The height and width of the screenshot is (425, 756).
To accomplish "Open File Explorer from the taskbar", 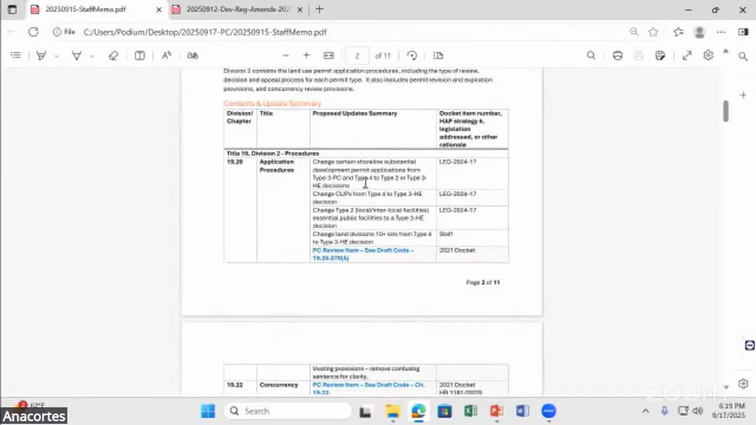I will (393, 411).
